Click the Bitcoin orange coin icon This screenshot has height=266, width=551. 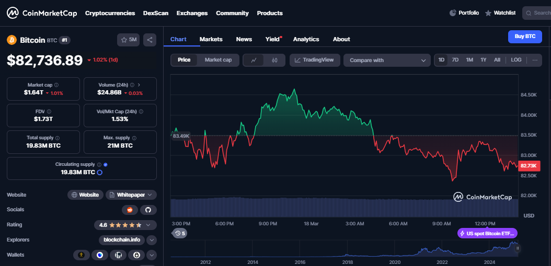pyautogui.click(x=12, y=40)
